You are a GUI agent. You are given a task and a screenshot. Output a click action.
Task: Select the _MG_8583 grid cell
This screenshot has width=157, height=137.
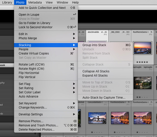coord(120,36)
